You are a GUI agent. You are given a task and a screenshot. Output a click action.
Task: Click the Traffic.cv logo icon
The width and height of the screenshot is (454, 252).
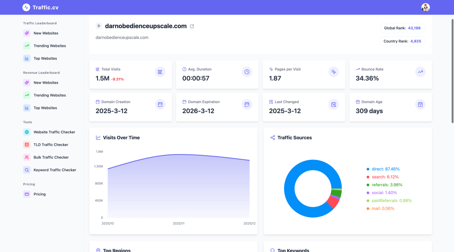tap(26, 7)
